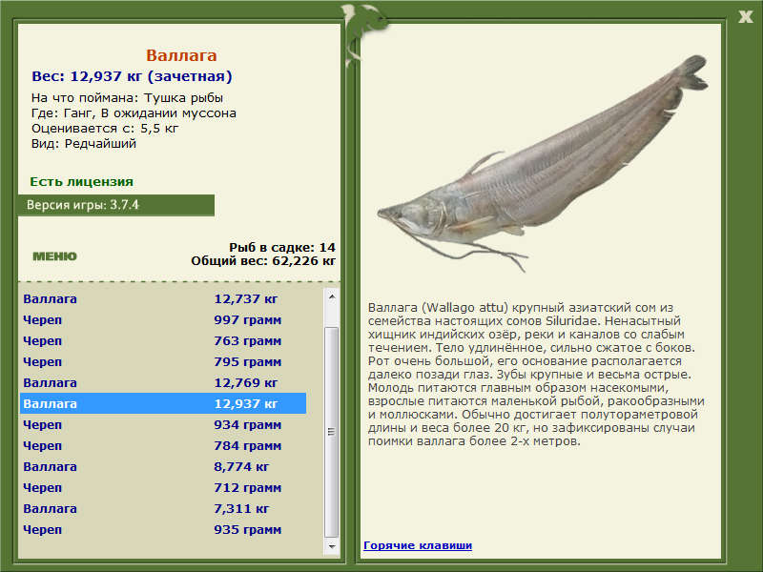763x572 pixels.
Task: Click the Рыб в садке: 14 text
Action: coord(282,247)
